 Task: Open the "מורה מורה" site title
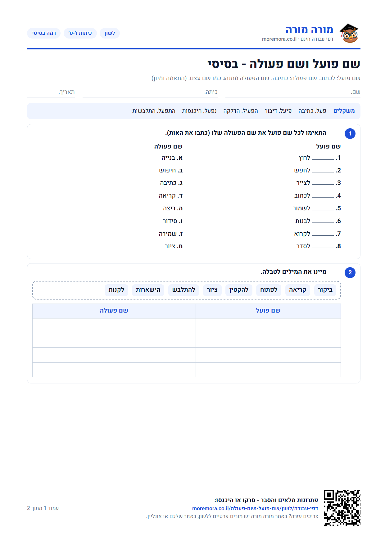click(309, 30)
